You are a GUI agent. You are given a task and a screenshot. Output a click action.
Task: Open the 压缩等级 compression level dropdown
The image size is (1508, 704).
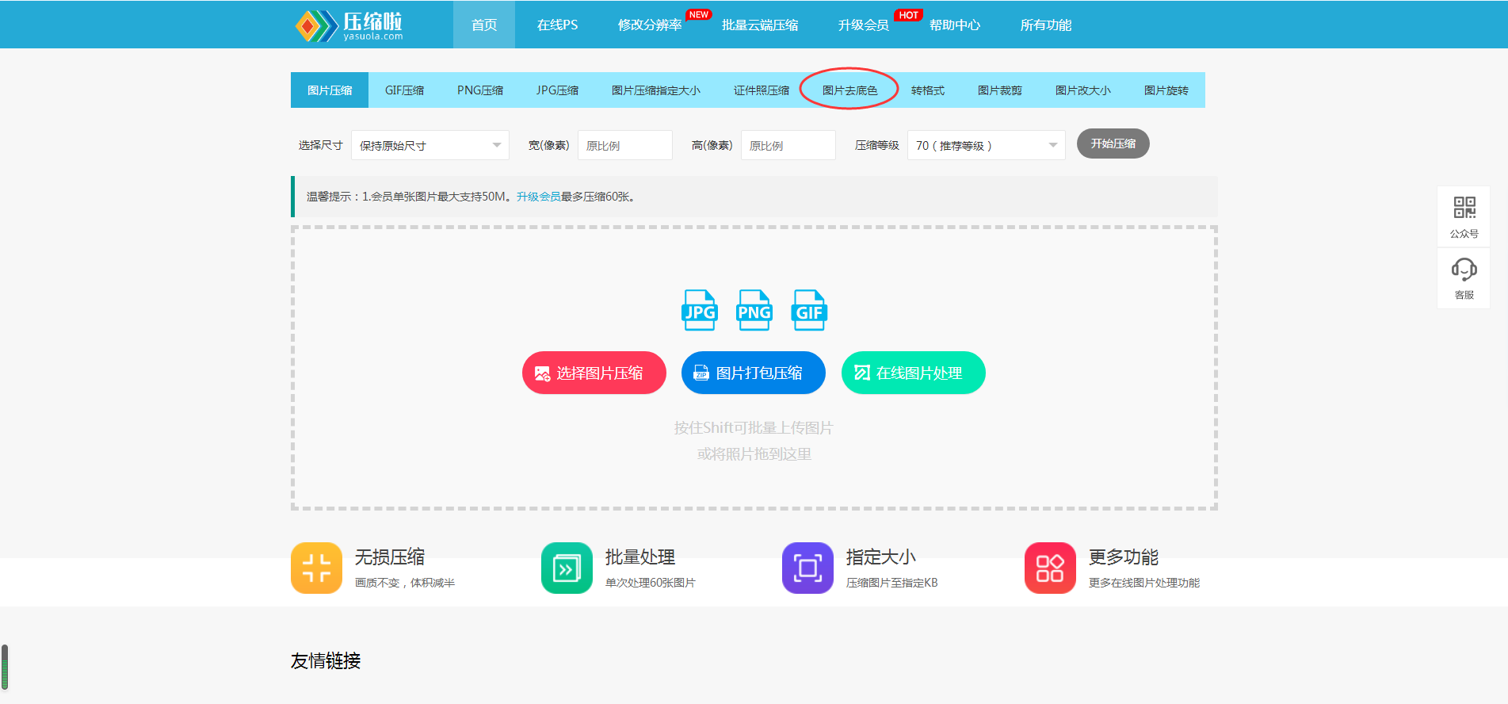(986, 145)
